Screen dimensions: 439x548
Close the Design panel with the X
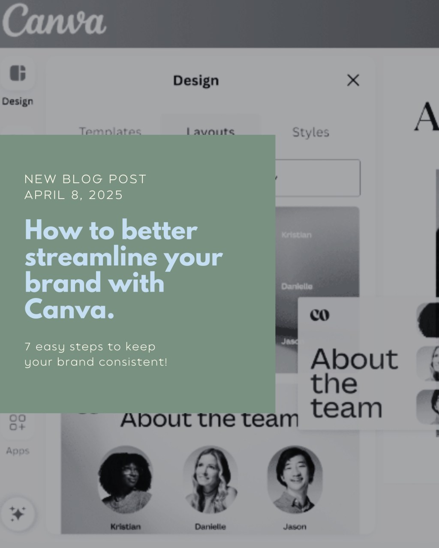pyautogui.click(x=353, y=80)
